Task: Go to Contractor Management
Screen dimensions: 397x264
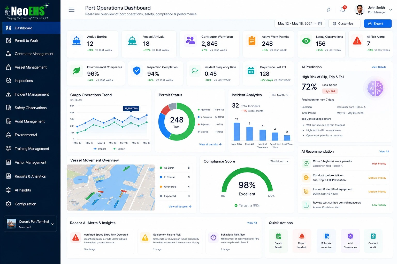Action: [30, 54]
